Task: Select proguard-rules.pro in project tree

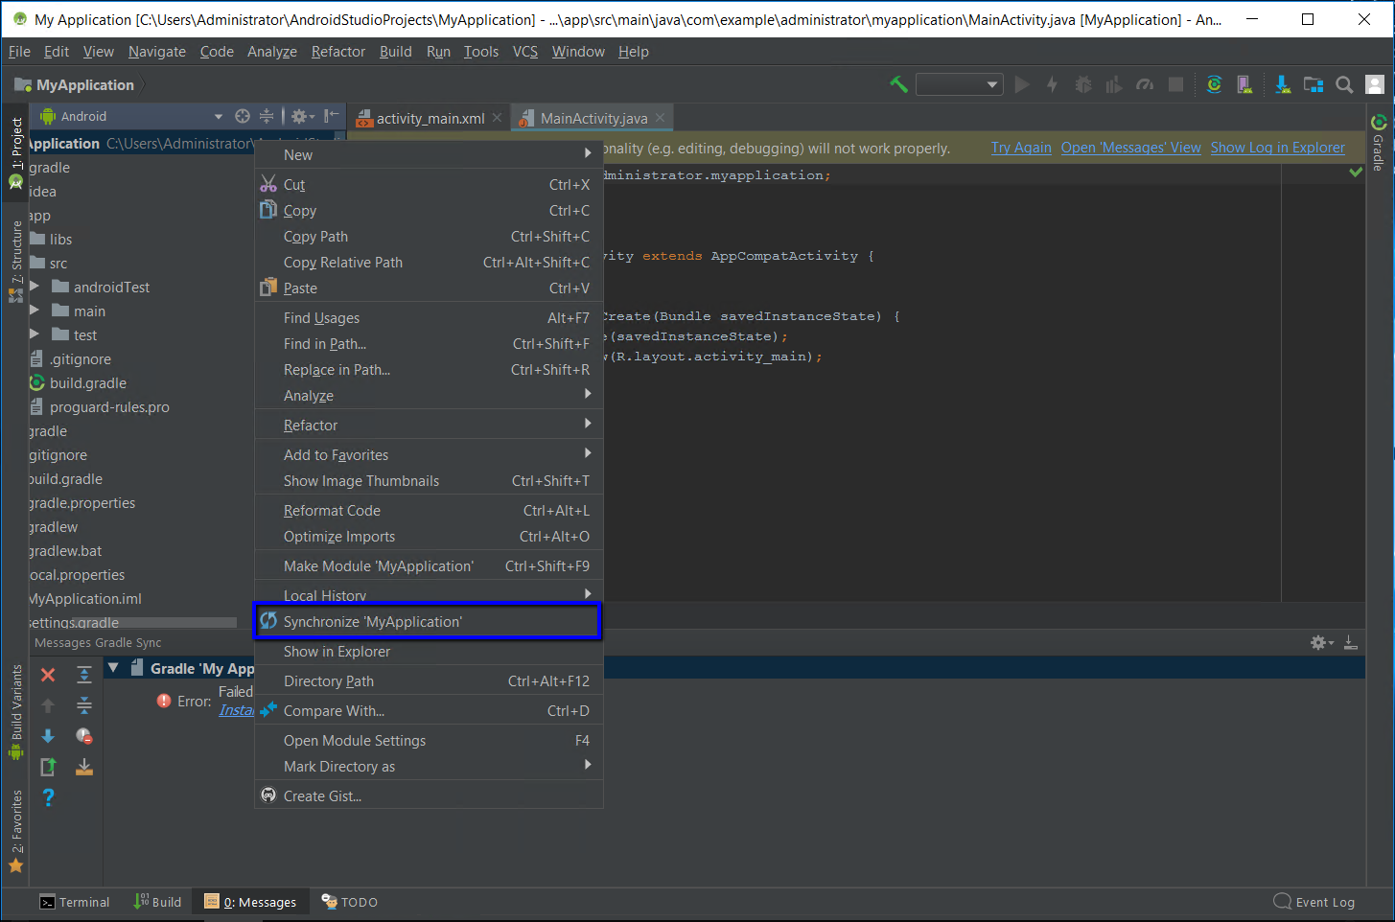Action: point(109,406)
